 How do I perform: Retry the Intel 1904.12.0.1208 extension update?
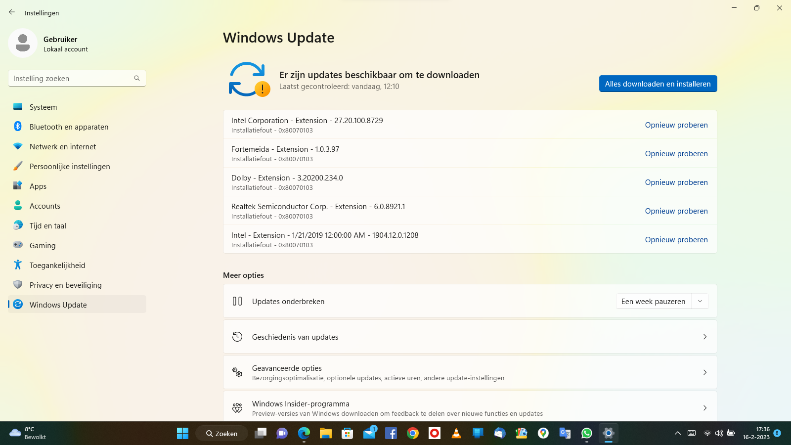[x=676, y=240]
